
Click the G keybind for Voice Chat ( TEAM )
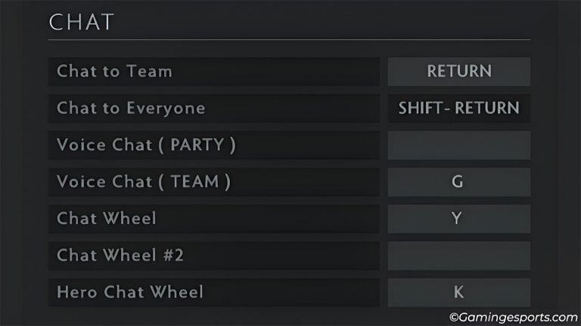coord(459,182)
